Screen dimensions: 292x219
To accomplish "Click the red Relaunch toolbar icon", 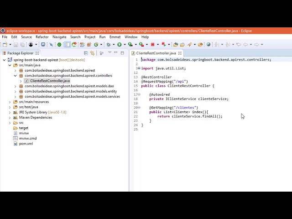I will 164,45.
